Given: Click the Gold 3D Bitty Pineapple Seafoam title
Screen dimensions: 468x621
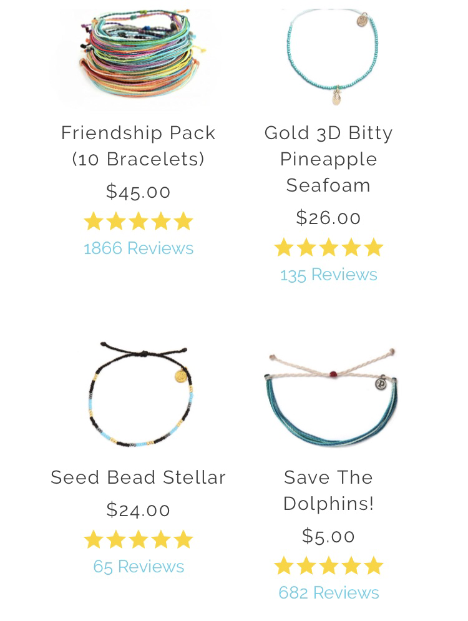Looking at the screenshot, I should 329,159.
